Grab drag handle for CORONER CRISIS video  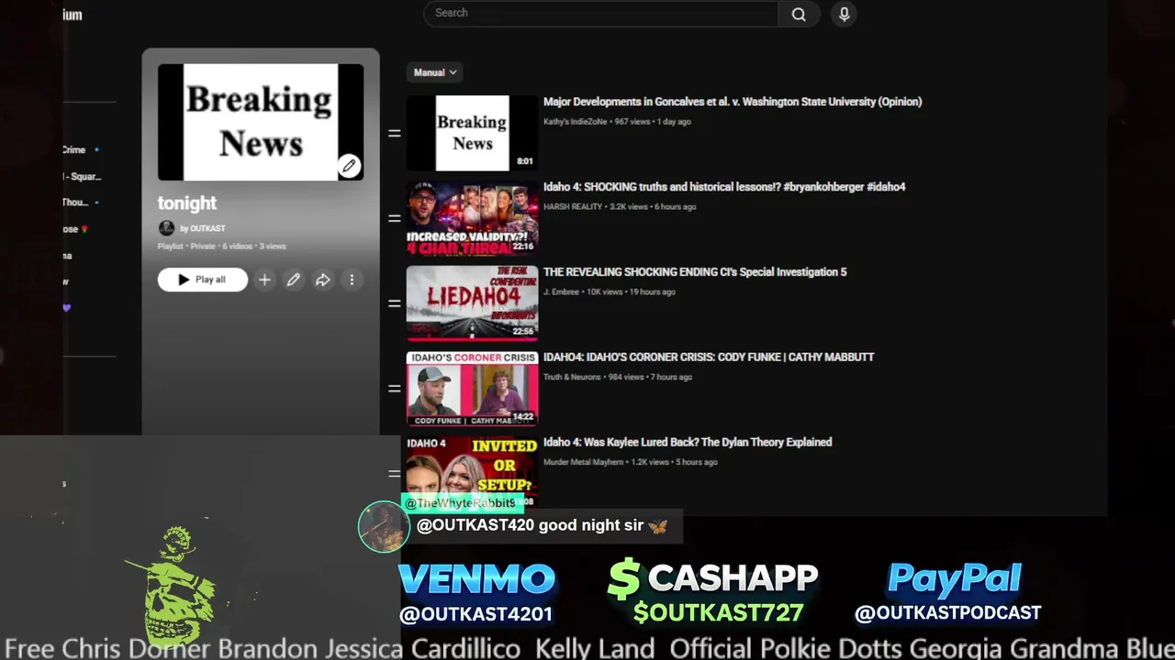[x=394, y=389]
